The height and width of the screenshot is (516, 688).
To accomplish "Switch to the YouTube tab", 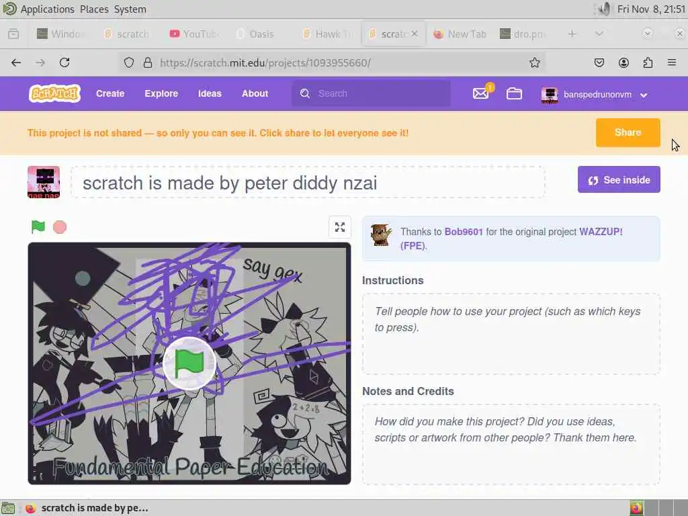I will (194, 34).
